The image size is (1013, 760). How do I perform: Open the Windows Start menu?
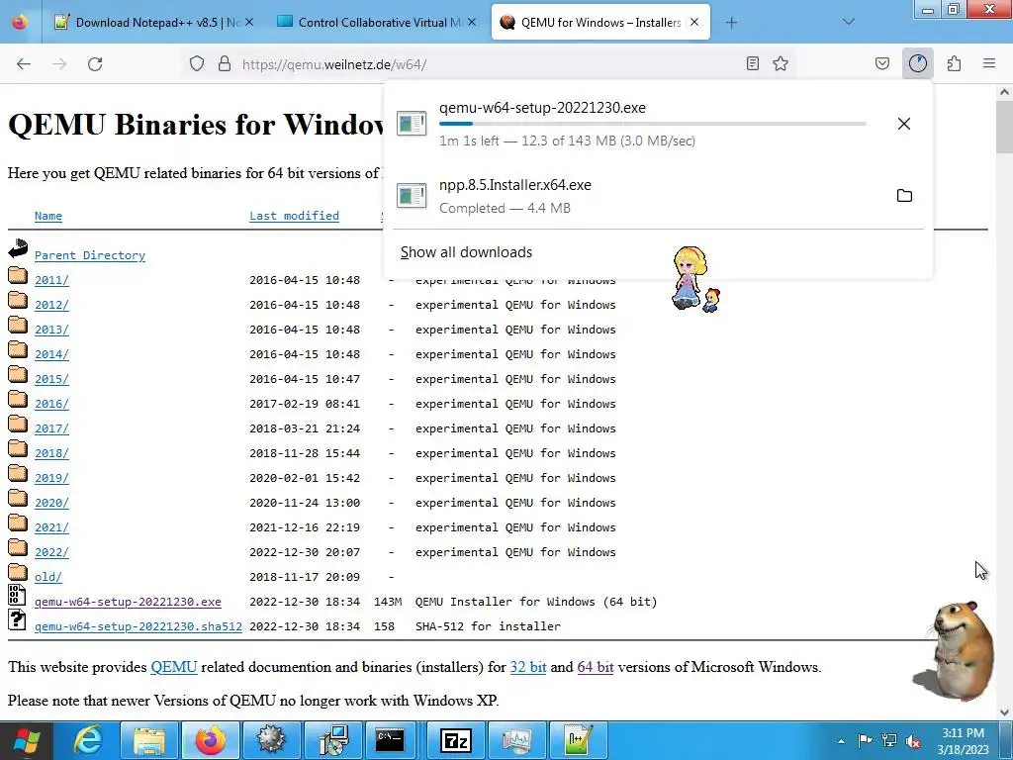pos(27,740)
